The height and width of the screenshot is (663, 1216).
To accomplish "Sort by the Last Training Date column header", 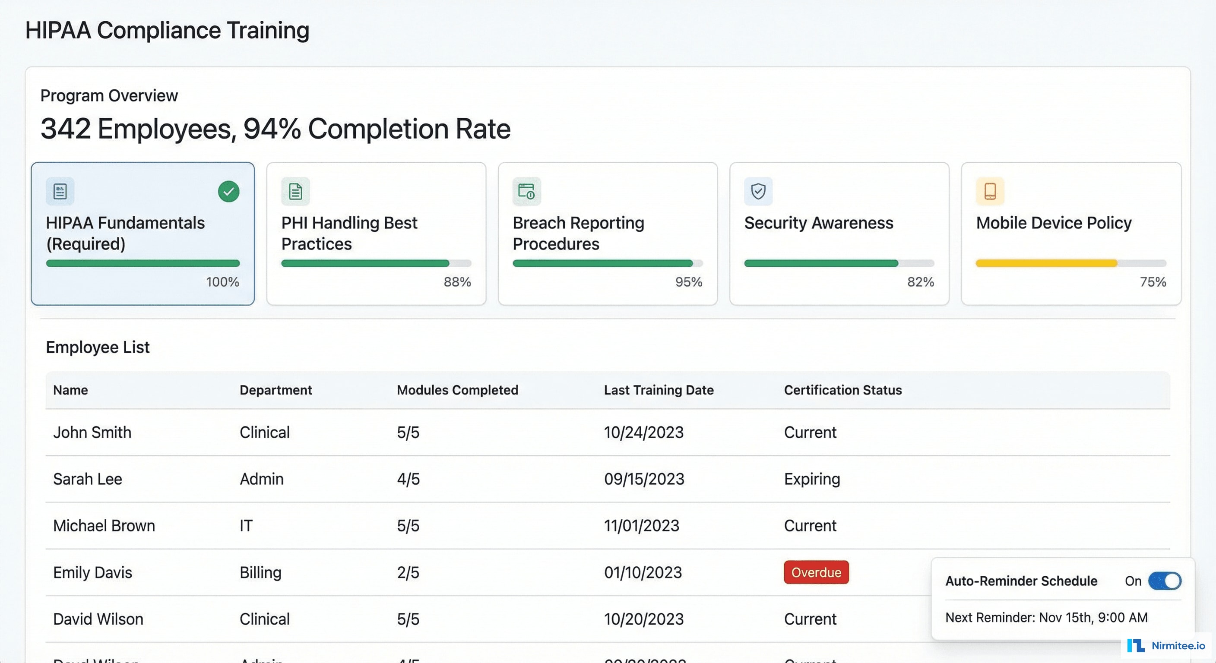I will [x=658, y=390].
